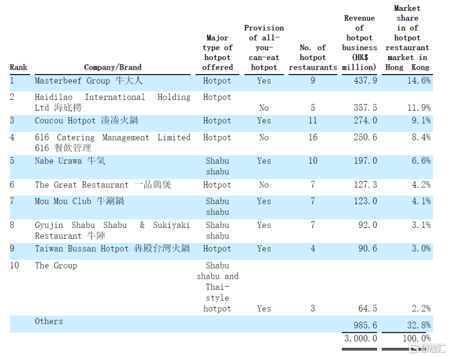This screenshot has height=357, width=449.
Task: Select 'The Great Restaurant 一品鷄煲' entry
Action: pos(103,185)
